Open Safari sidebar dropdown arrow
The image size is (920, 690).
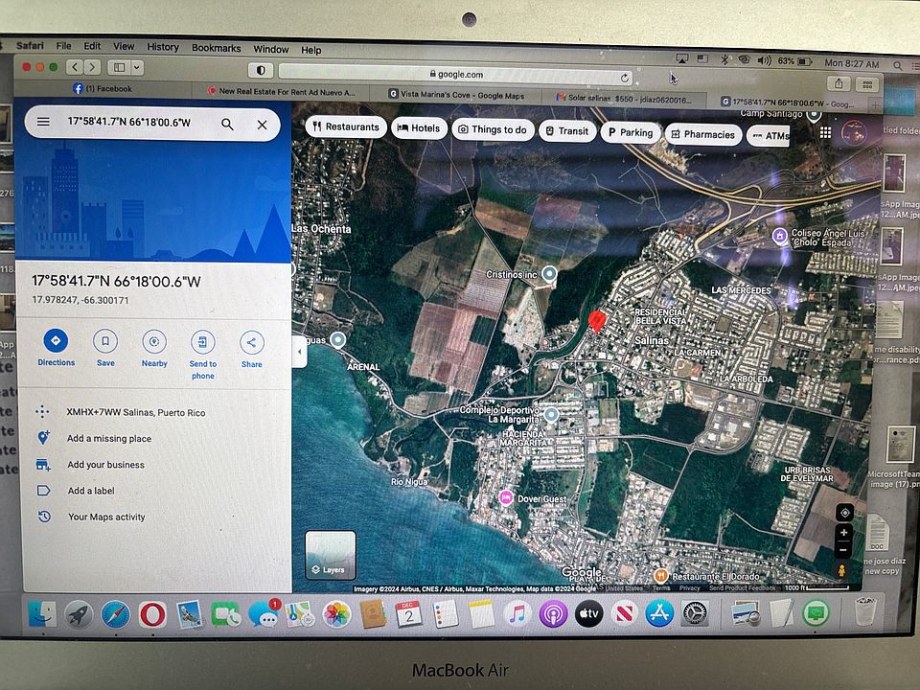pyautogui.click(x=137, y=67)
